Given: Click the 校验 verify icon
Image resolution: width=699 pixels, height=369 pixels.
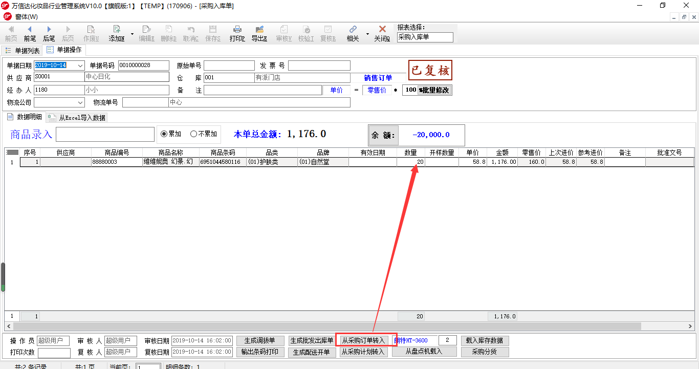Looking at the screenshot, I should tap(306, 29).
